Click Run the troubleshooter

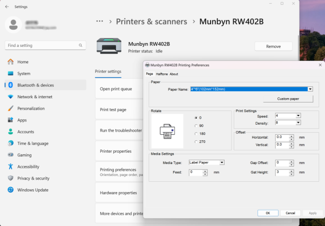[x=119, y=131]
